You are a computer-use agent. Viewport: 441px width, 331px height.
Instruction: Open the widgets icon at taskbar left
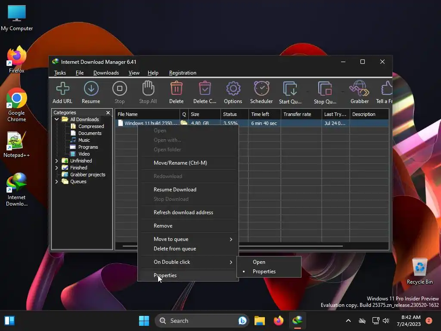(9, 321)
